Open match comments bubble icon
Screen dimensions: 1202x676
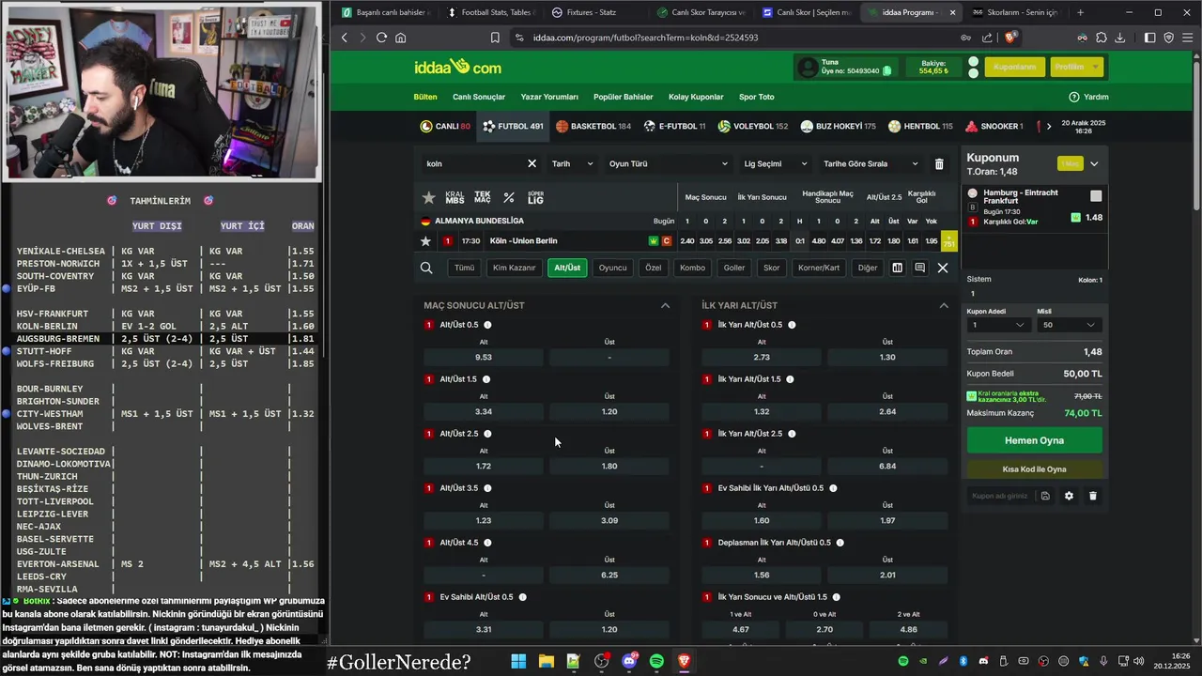(919, 268)
